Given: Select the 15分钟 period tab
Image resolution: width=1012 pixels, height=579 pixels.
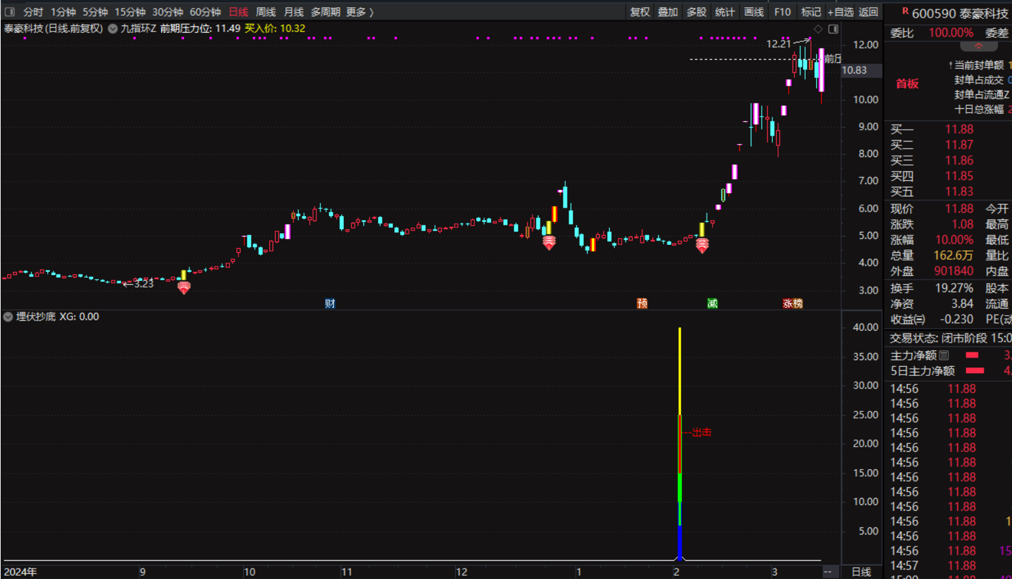Looking at the screenshot, I should [130, 12].
